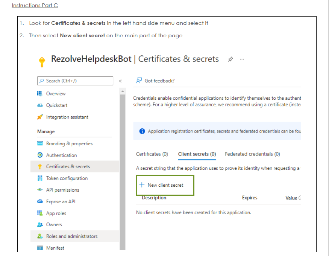
Task: Collapse the left menu with double chevron
Action: 120,81
